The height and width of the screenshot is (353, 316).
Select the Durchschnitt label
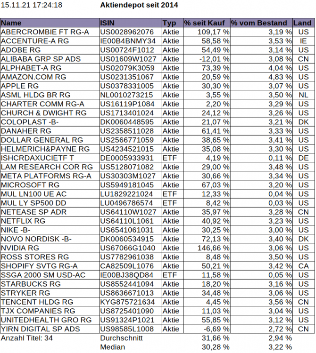pos(121,338)
